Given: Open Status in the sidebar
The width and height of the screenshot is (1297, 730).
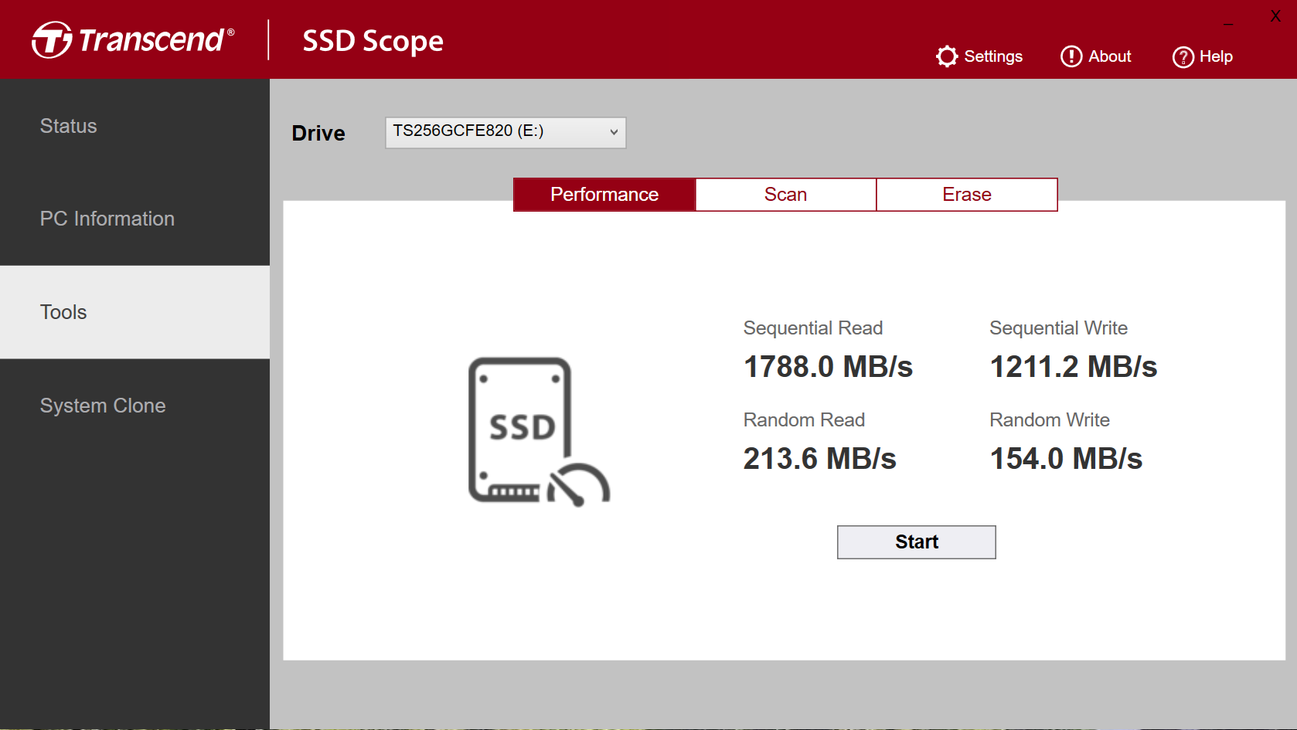Looking at the screenshot, I should [x=69, y=126].
